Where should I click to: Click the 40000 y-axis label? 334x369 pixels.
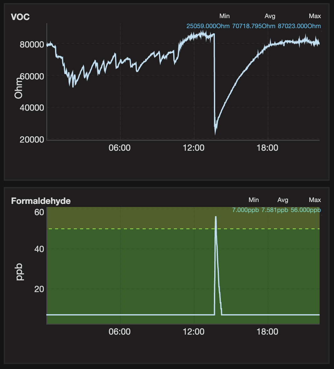click(32, 108)
